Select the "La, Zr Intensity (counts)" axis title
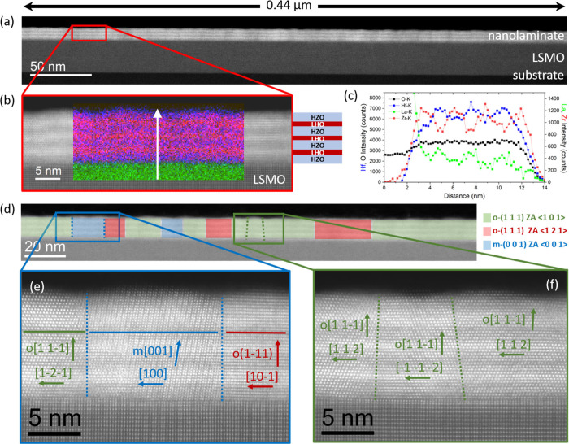 pyautogui.click(x=562, y=137)
